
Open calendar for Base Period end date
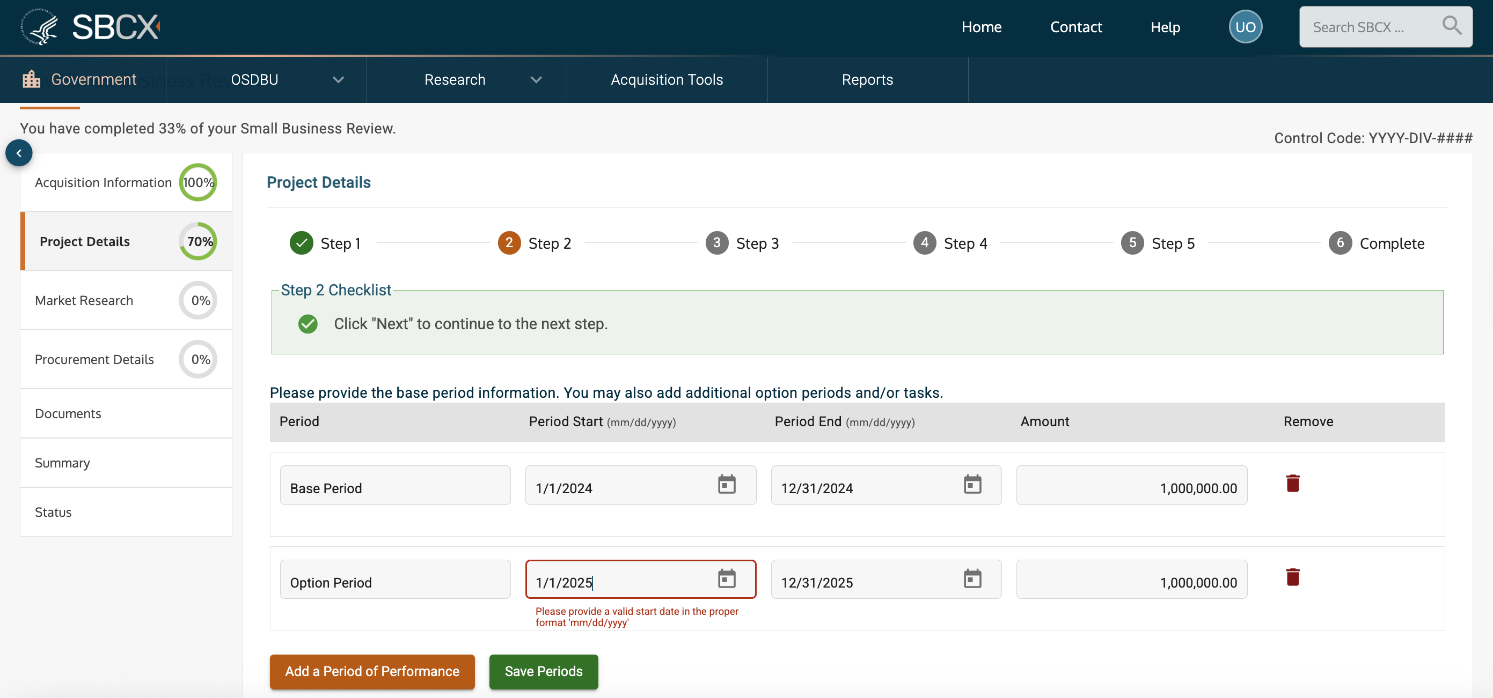[x=972, y=485]
